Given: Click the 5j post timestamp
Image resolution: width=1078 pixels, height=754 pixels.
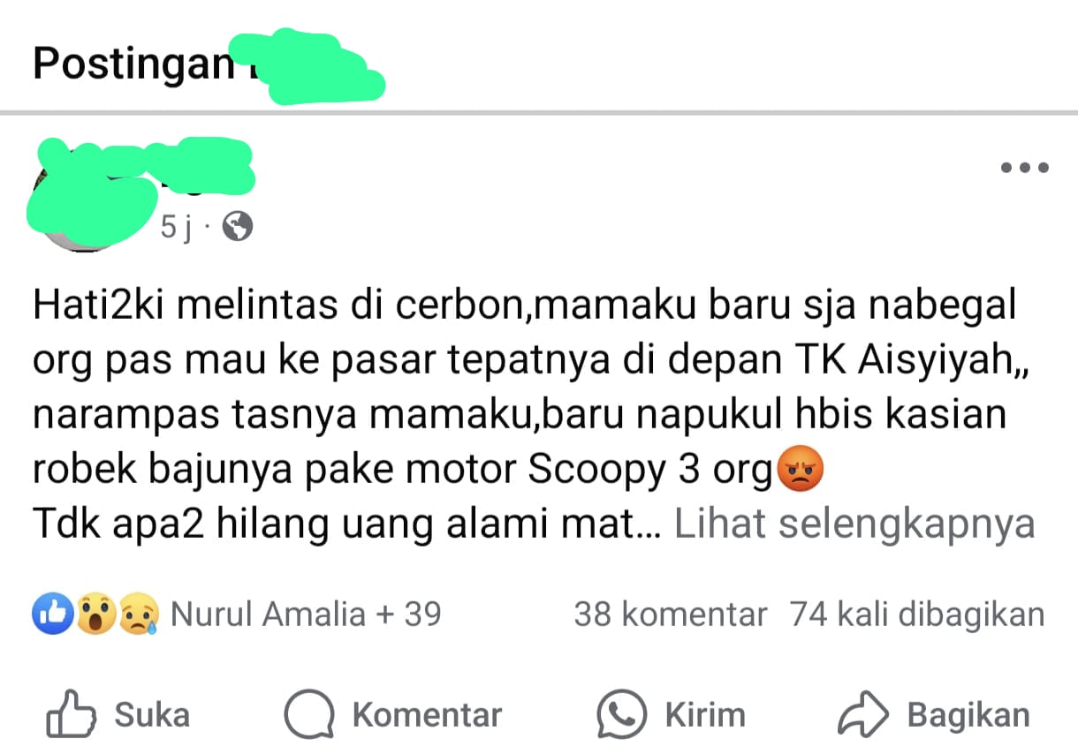Looking at the screenshot, I should tap(176, 228).
